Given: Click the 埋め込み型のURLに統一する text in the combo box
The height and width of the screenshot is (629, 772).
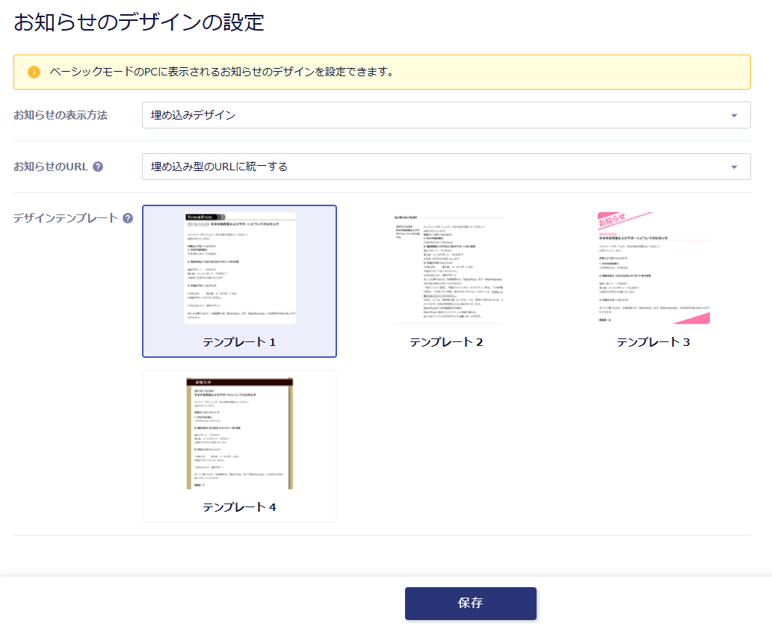Looking at the screenshot, I should [219, 167].
